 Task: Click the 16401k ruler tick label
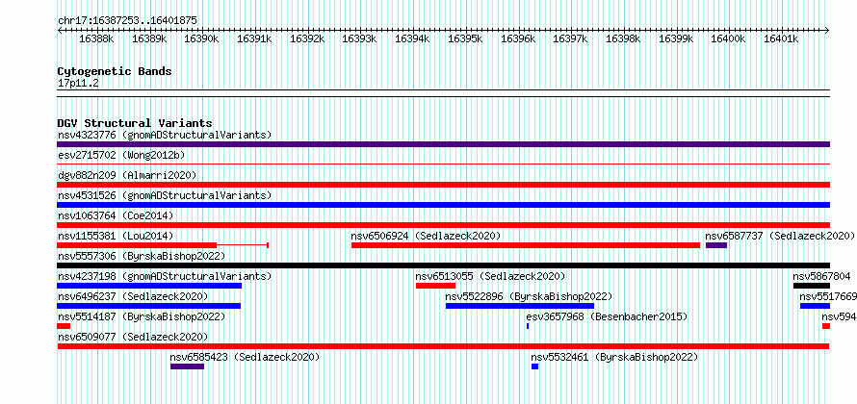[782, 38]
